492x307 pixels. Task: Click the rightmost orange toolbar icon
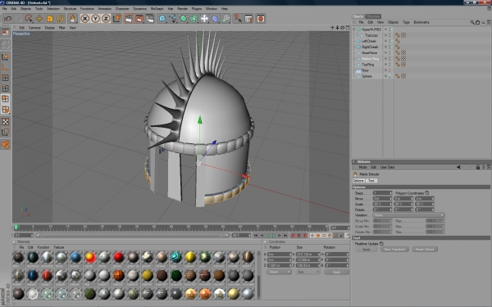[261, 19]
